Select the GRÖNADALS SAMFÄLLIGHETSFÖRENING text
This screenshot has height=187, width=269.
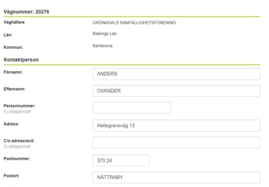click(134, 23)
